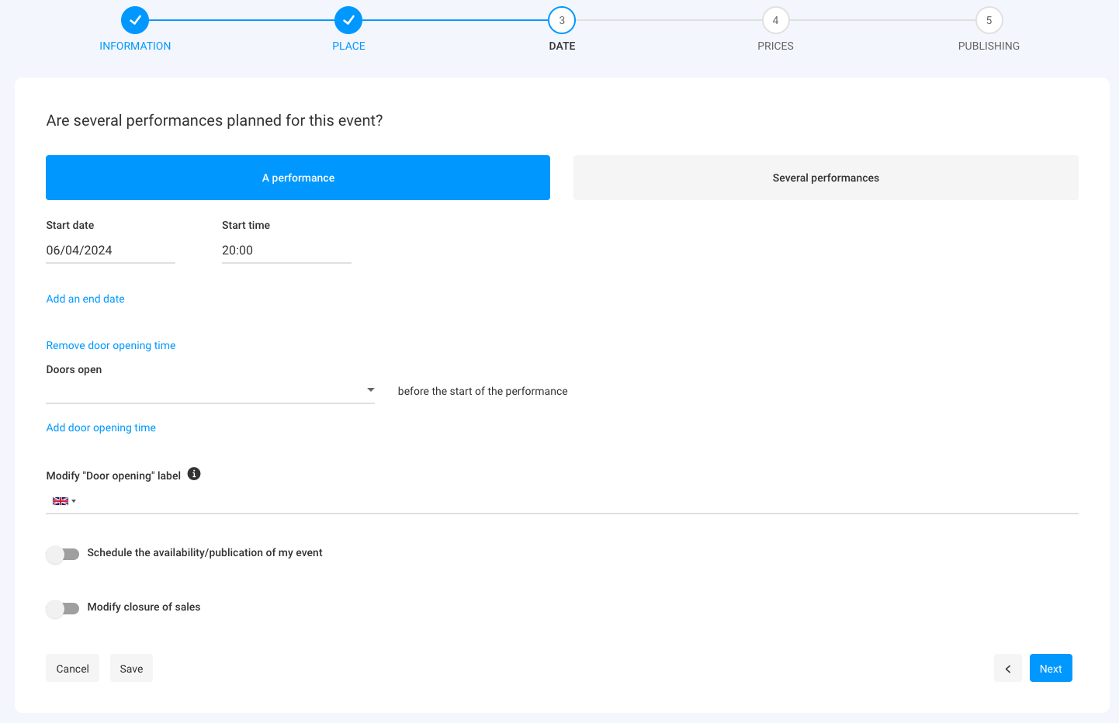
Task: Click the completed PLACE step checkmark
Action: pos(348,20)
